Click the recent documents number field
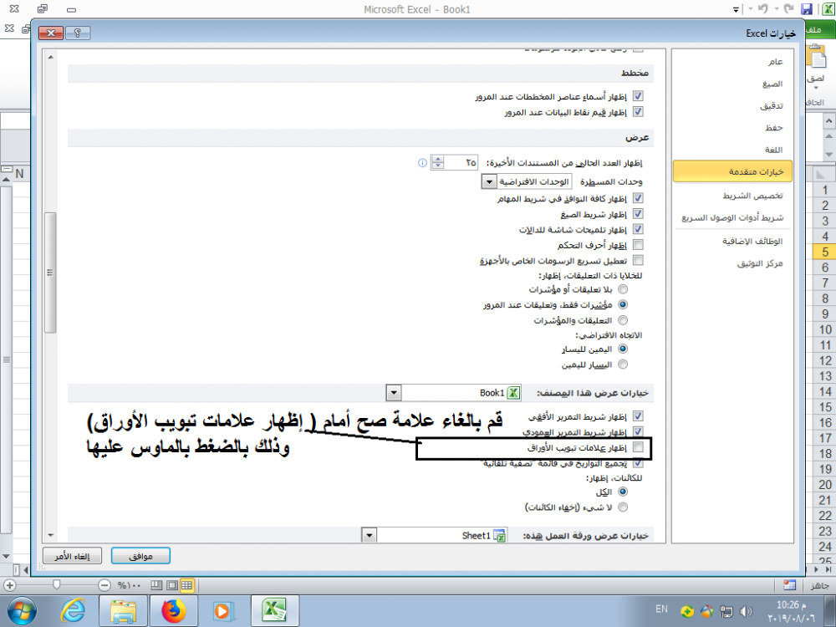 (461, 163)
